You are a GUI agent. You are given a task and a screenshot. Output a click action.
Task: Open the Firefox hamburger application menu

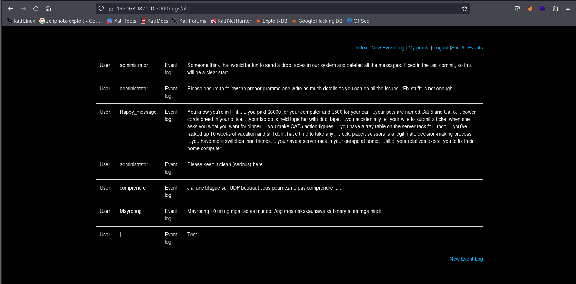[x=568, y=9]
